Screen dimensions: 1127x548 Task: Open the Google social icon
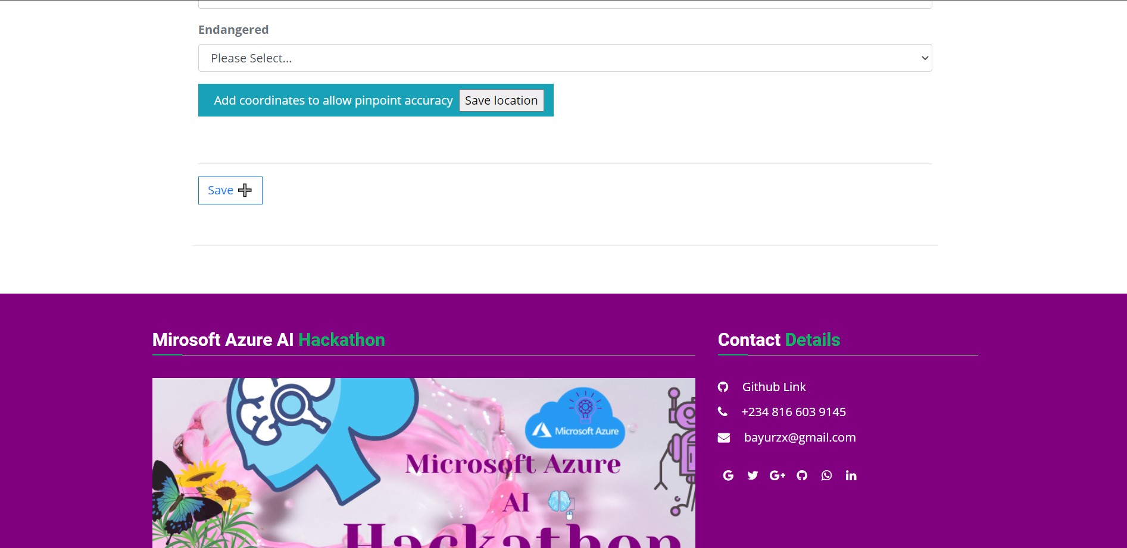pos(728,475)
